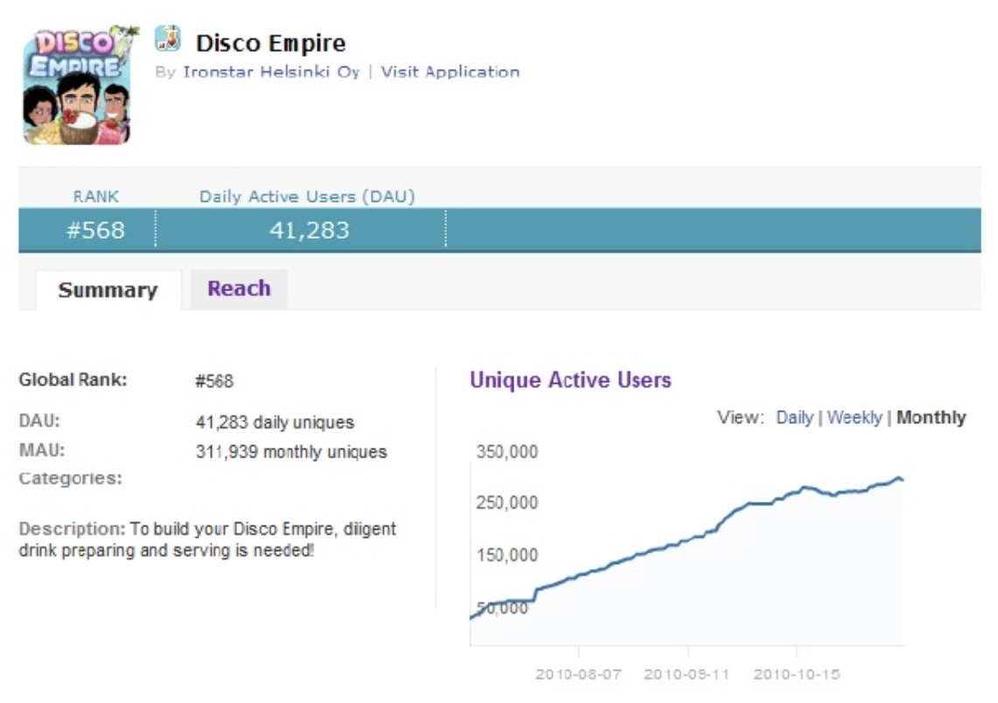
Task: Show the Weekly view of the chart
Action: tap(855, 417)
